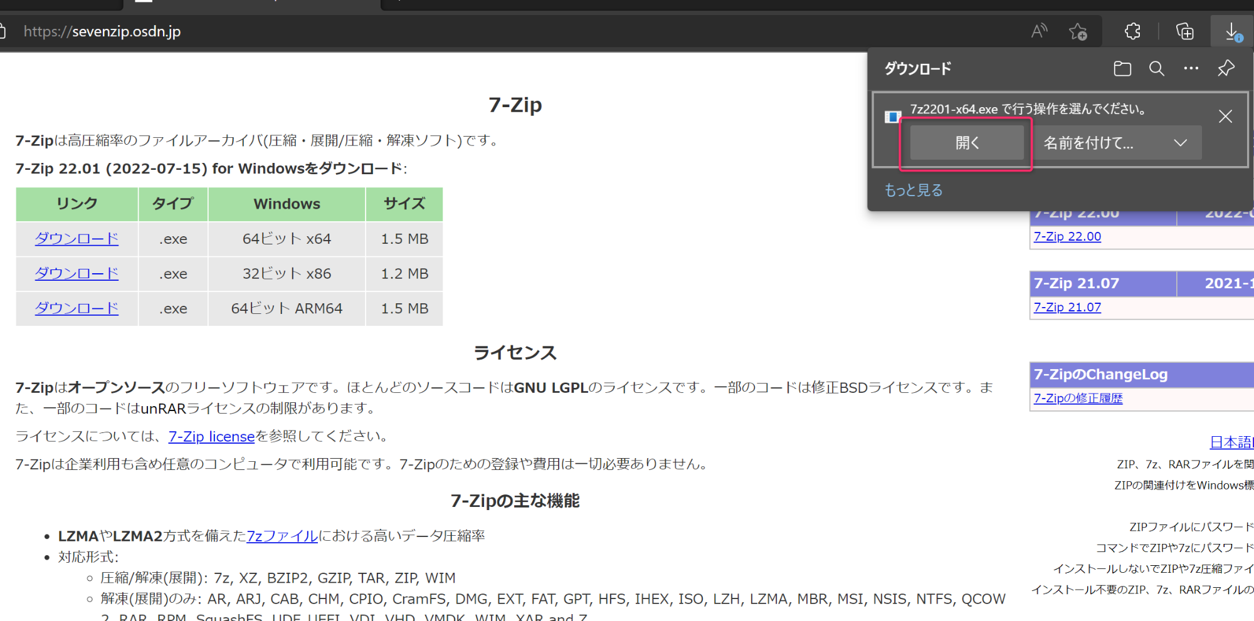Pin the Downloads panel
Viewport: 1254px width, 621px height.
pos(1226,69)
